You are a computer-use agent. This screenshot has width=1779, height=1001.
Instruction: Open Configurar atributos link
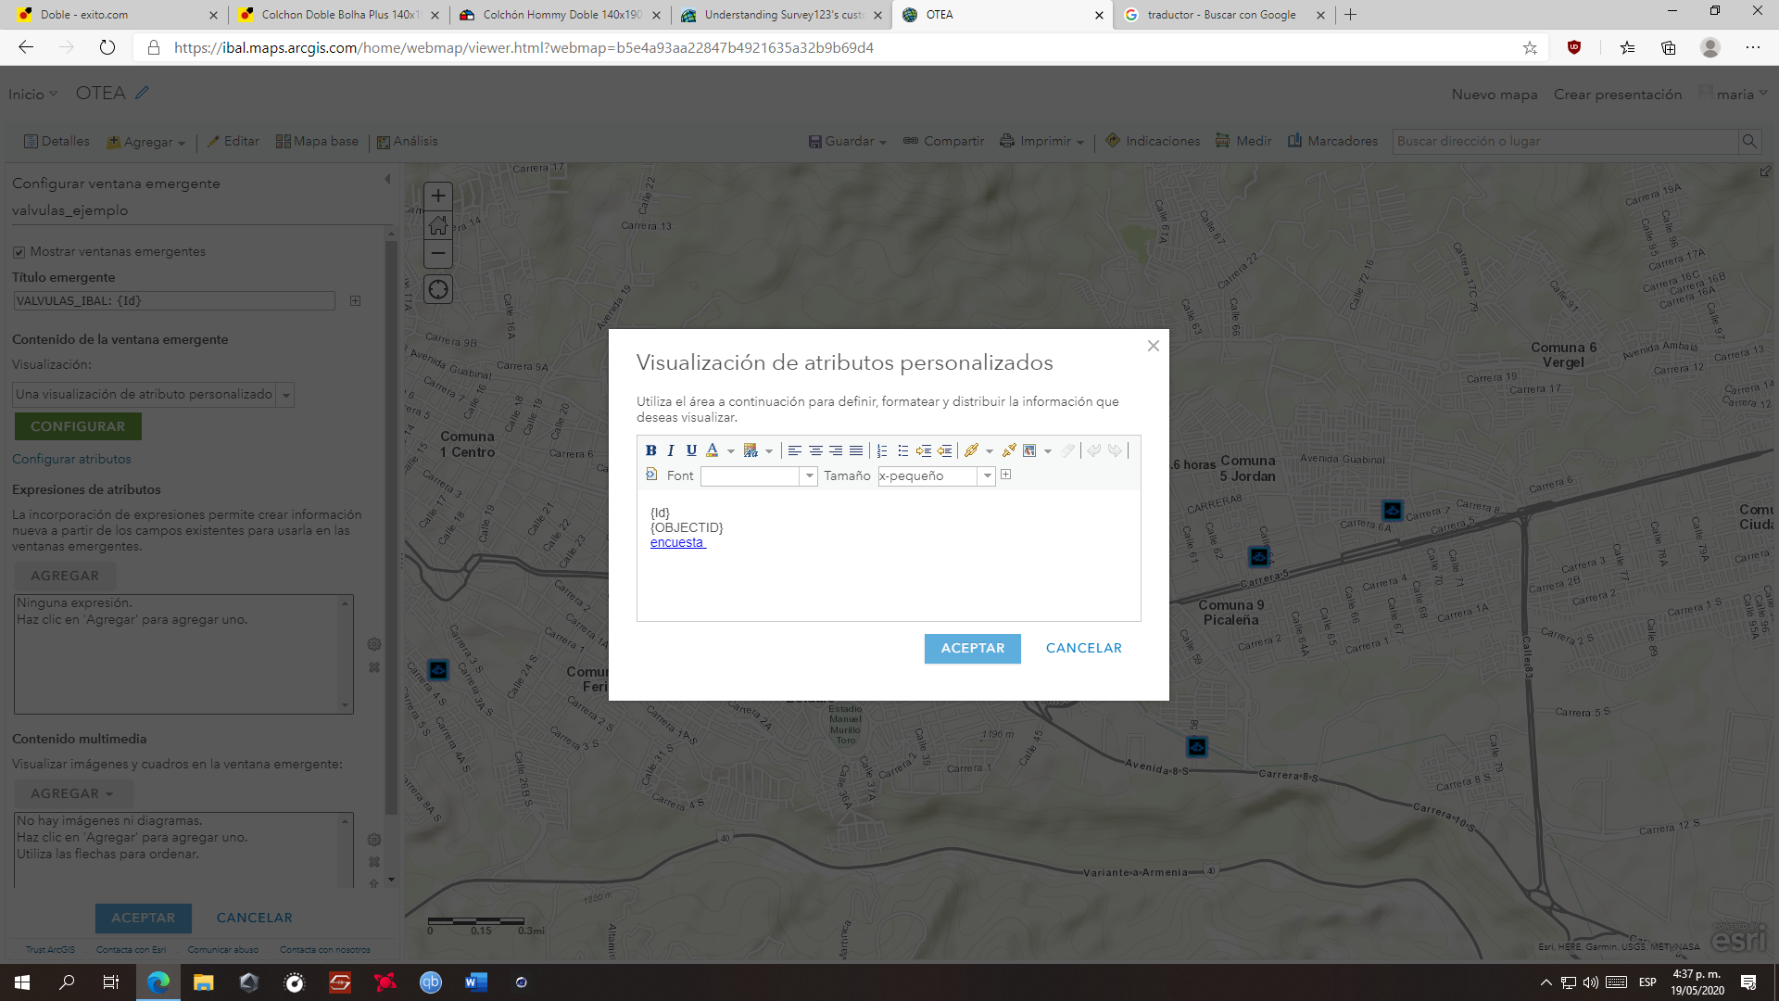pyautogui.click(x=71, y=459)
